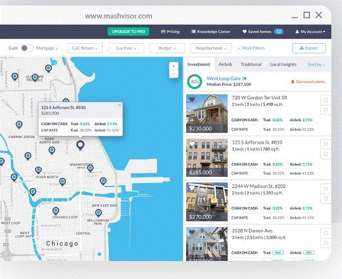Expand the Mortgage options dropdown
The image size is (342, 279).
coord(47,48)
